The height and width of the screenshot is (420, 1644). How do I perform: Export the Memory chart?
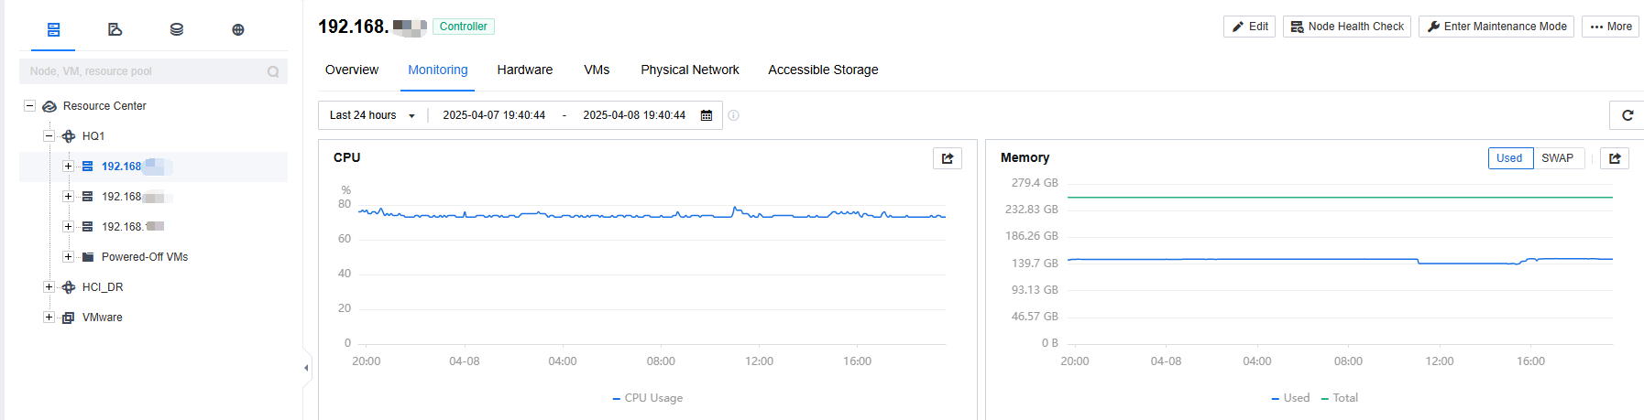1615,158
